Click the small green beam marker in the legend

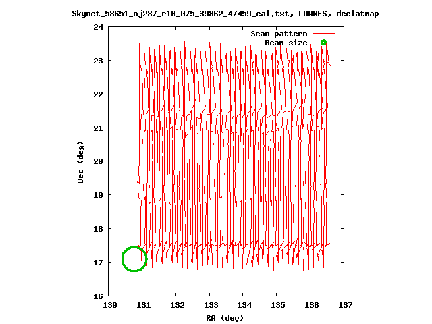pos(323,43)
